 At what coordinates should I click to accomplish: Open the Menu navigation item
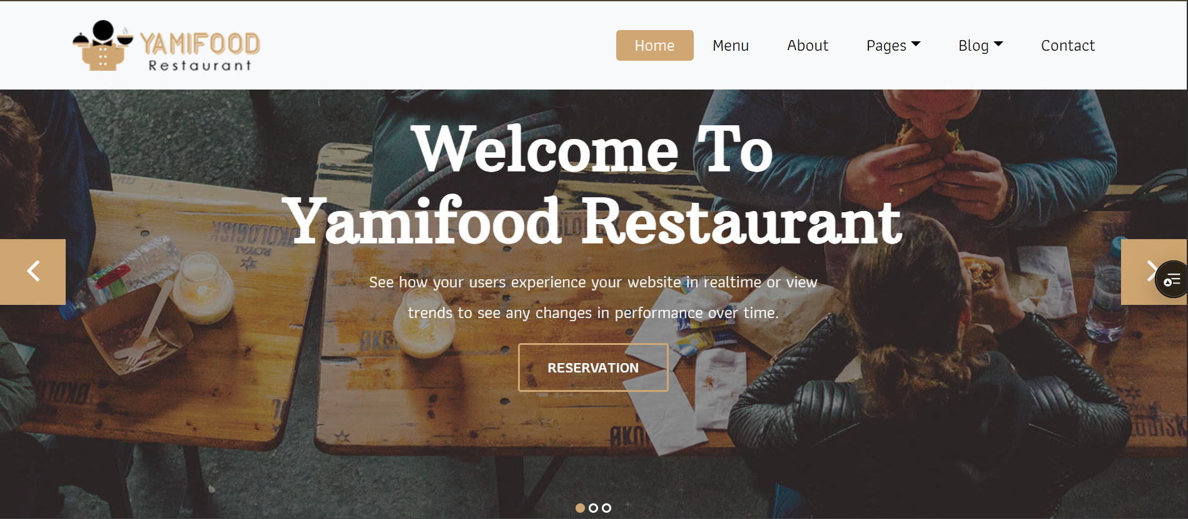click(x=730, y=46)
